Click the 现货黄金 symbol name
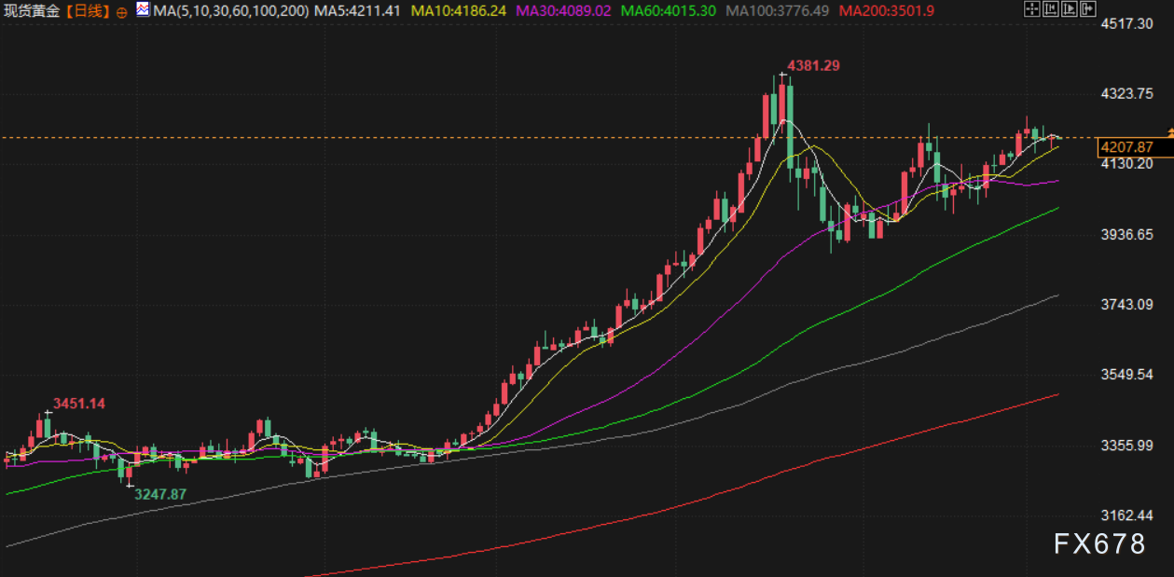This screenshot has width=1174, height=577. point(30,11)
